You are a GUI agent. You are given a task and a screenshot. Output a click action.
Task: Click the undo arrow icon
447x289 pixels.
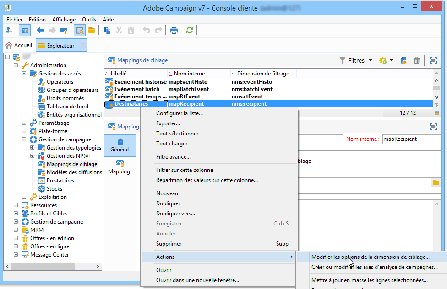pos(147,30)
